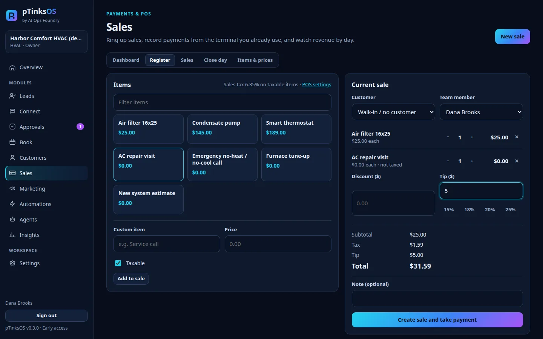
Task: Remove Air filter 16x25 from the sale
Action: [517, 137]
